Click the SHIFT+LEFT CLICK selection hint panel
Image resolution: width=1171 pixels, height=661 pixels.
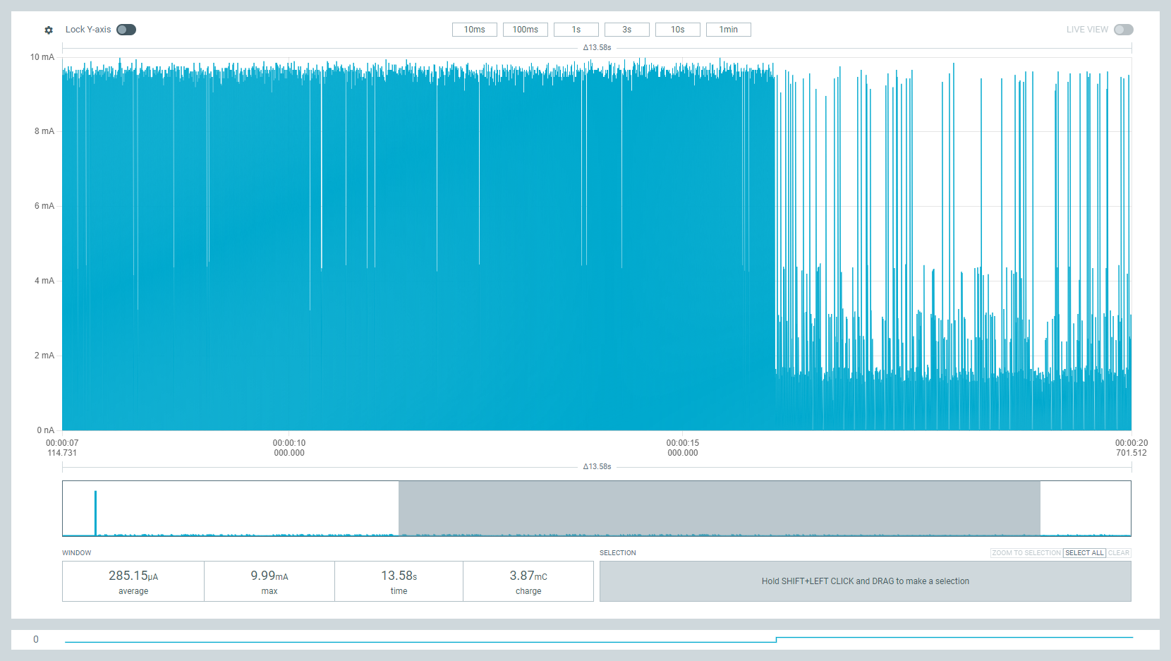tap(865, 581)
